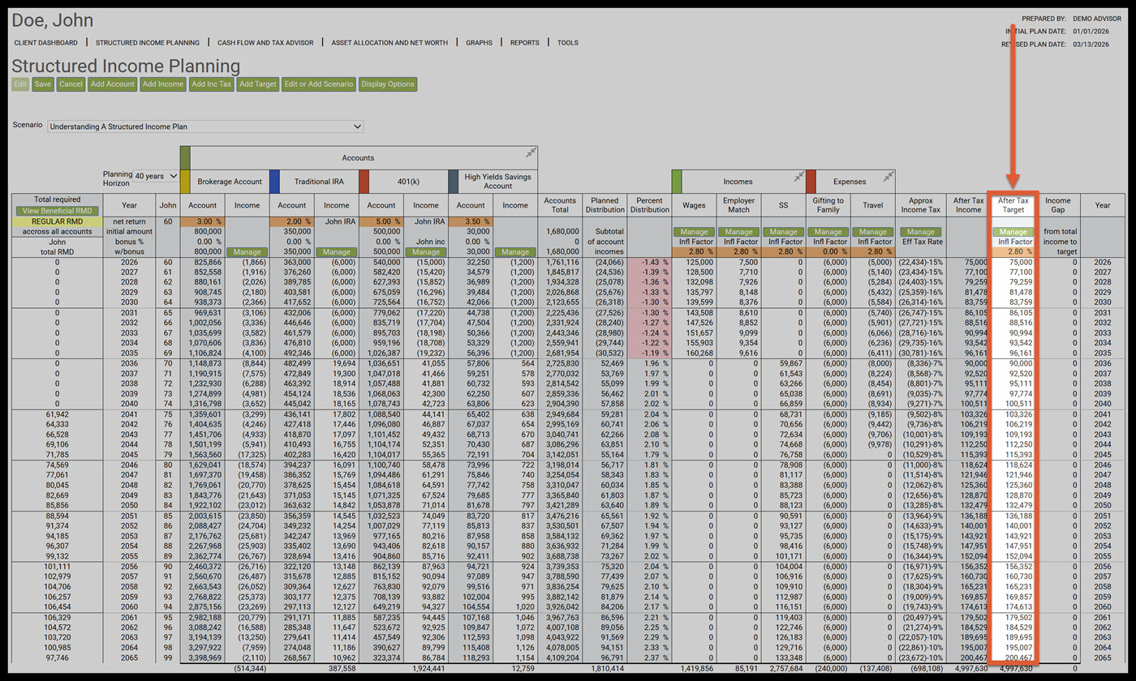Edit Brokerage Account net return 3.00 %
Viewport: 1136px width, 681px height.
coord(202,221)
